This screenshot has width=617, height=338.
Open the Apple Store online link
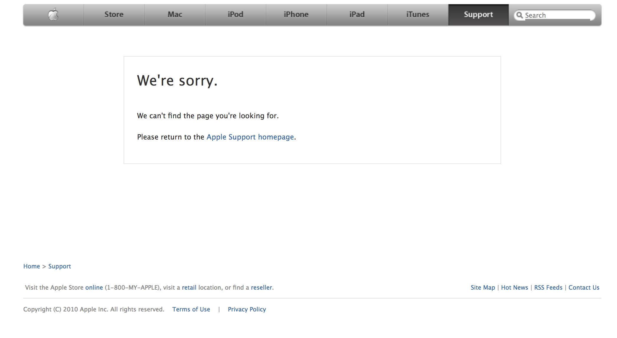tap(94, 288)
